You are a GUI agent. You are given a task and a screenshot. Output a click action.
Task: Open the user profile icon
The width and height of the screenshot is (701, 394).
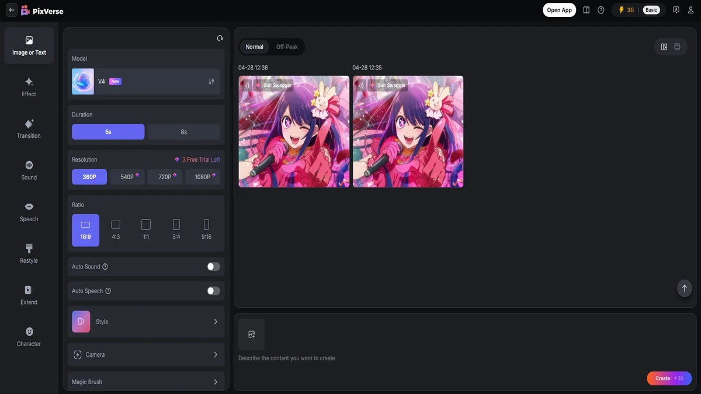[690, 10]
